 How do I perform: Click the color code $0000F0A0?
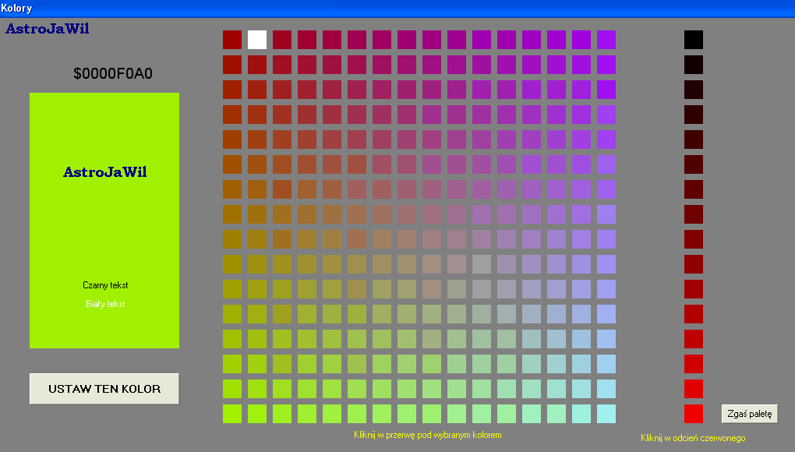112,73
